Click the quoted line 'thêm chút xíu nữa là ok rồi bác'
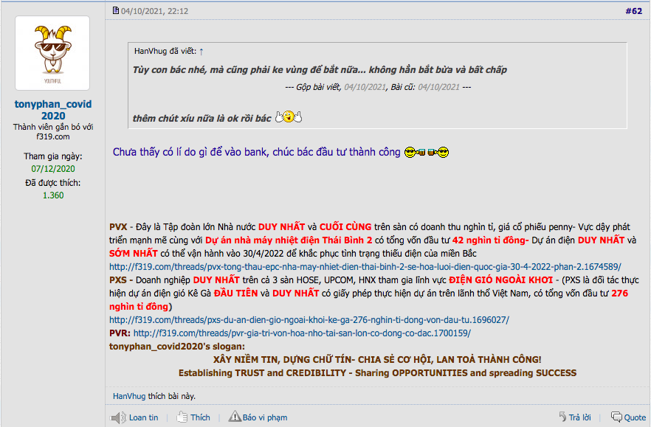Screen dimensions: 651x427 click(201, 118)
